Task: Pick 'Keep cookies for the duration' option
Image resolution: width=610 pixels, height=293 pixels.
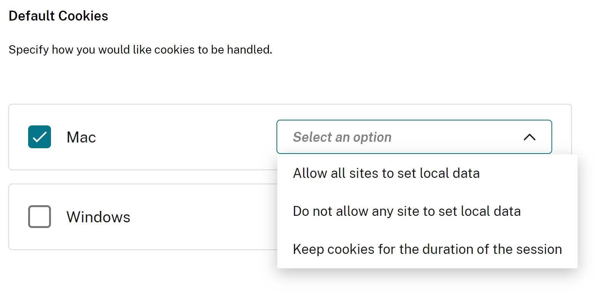Action: tap(427, 249)
